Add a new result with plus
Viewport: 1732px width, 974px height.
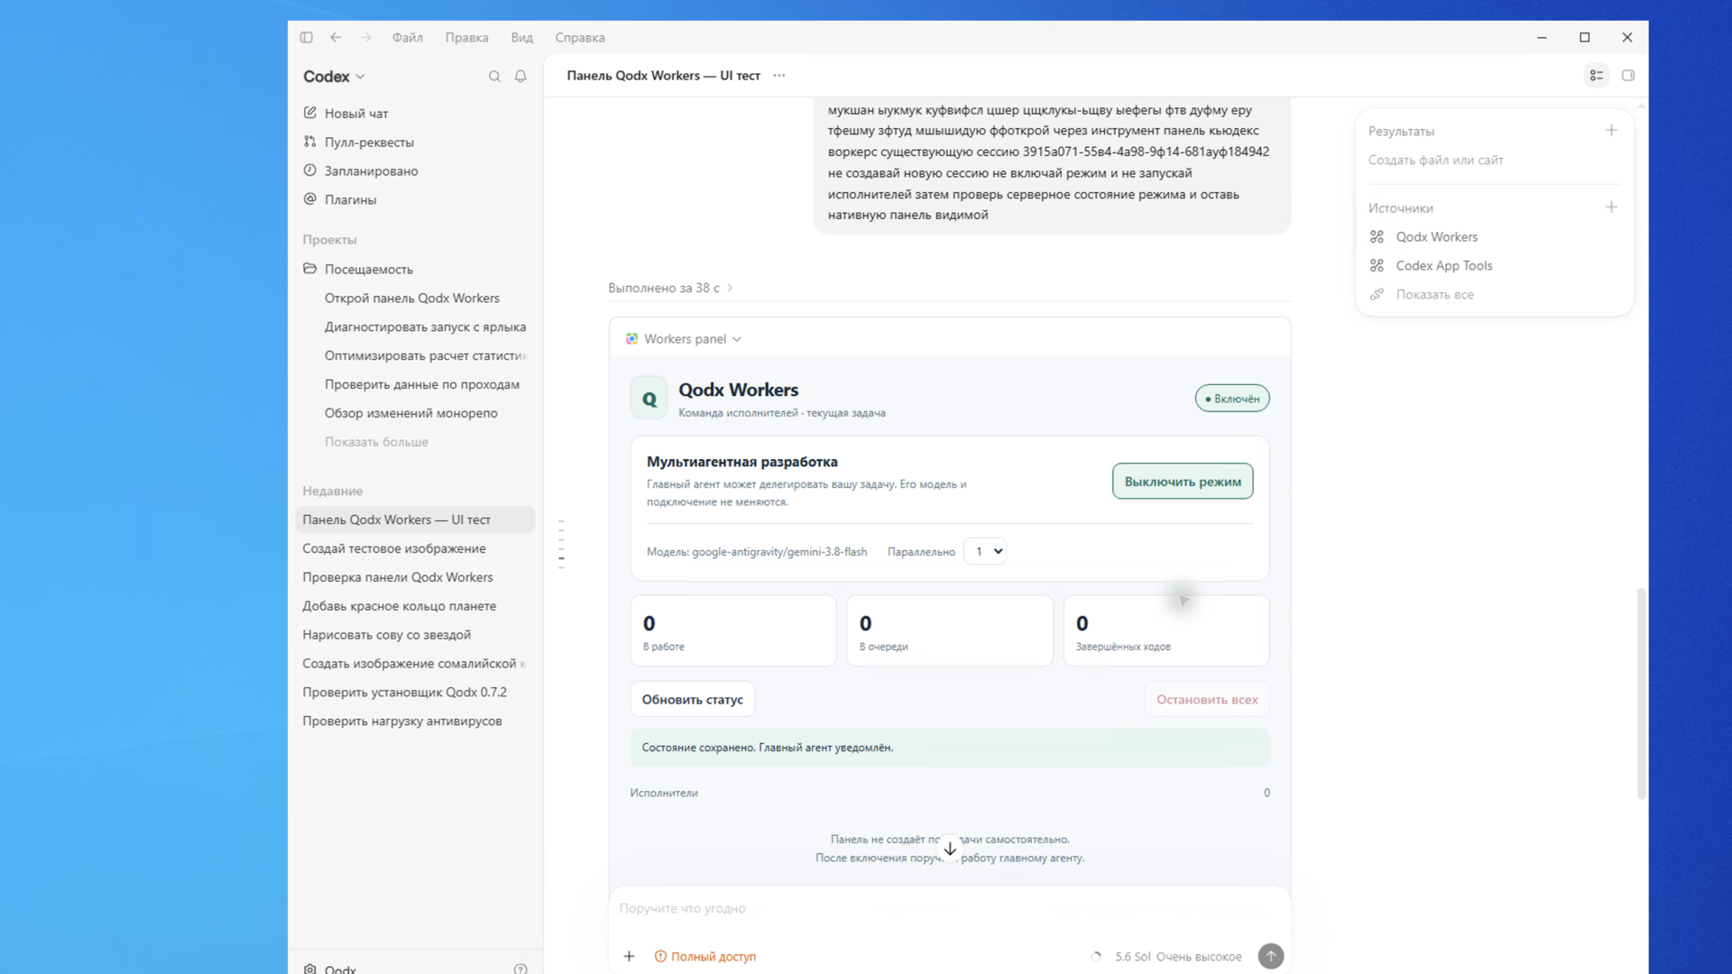(1611, 131)
